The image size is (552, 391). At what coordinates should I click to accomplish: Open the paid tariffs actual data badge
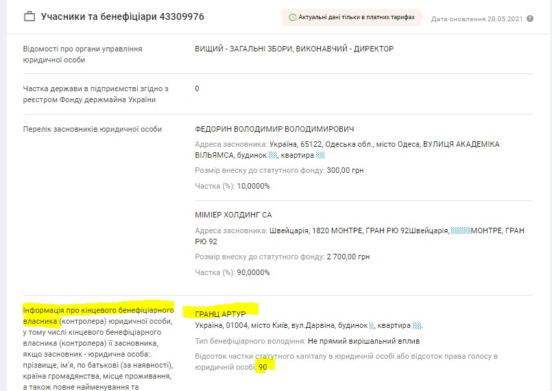352,17
